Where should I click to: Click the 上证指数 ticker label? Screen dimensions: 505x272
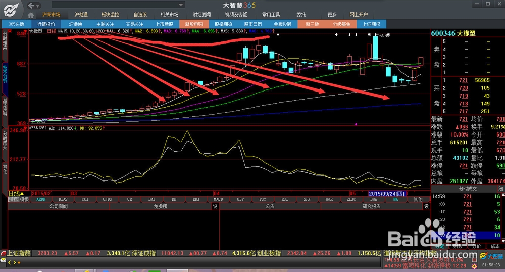coord(19,253)
